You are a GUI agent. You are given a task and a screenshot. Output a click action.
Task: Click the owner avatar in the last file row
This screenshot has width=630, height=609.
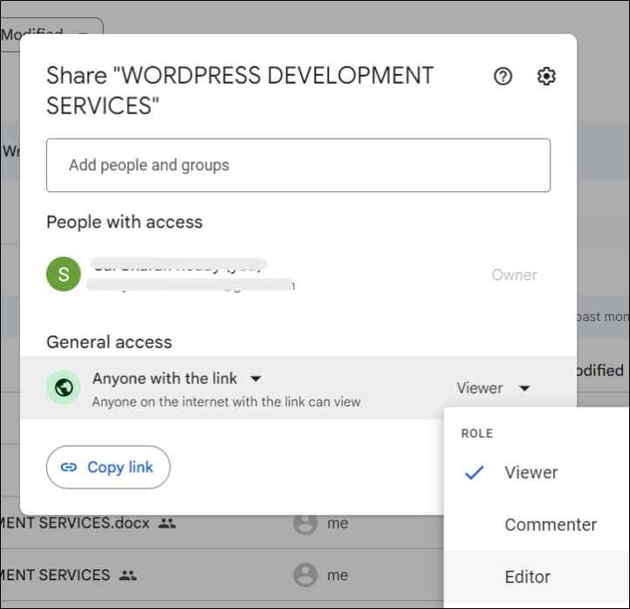point(305,575)
